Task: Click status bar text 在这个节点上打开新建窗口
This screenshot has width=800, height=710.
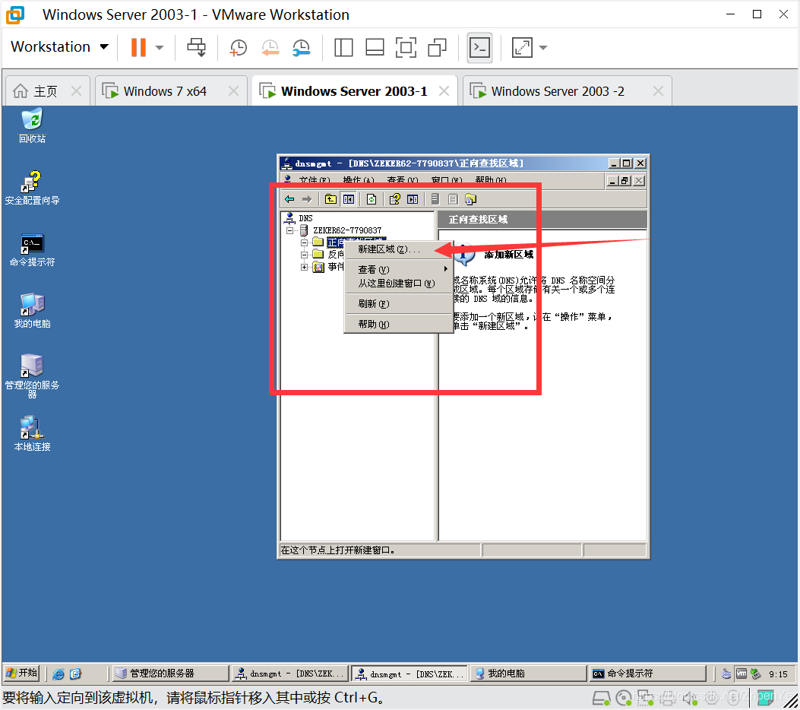Action: (x=338, y=550)
